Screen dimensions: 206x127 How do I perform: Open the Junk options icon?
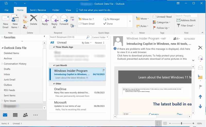[25, 27]
